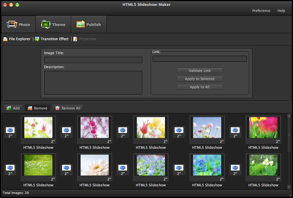Add new images with the Add button

click(x=13, y=108)
